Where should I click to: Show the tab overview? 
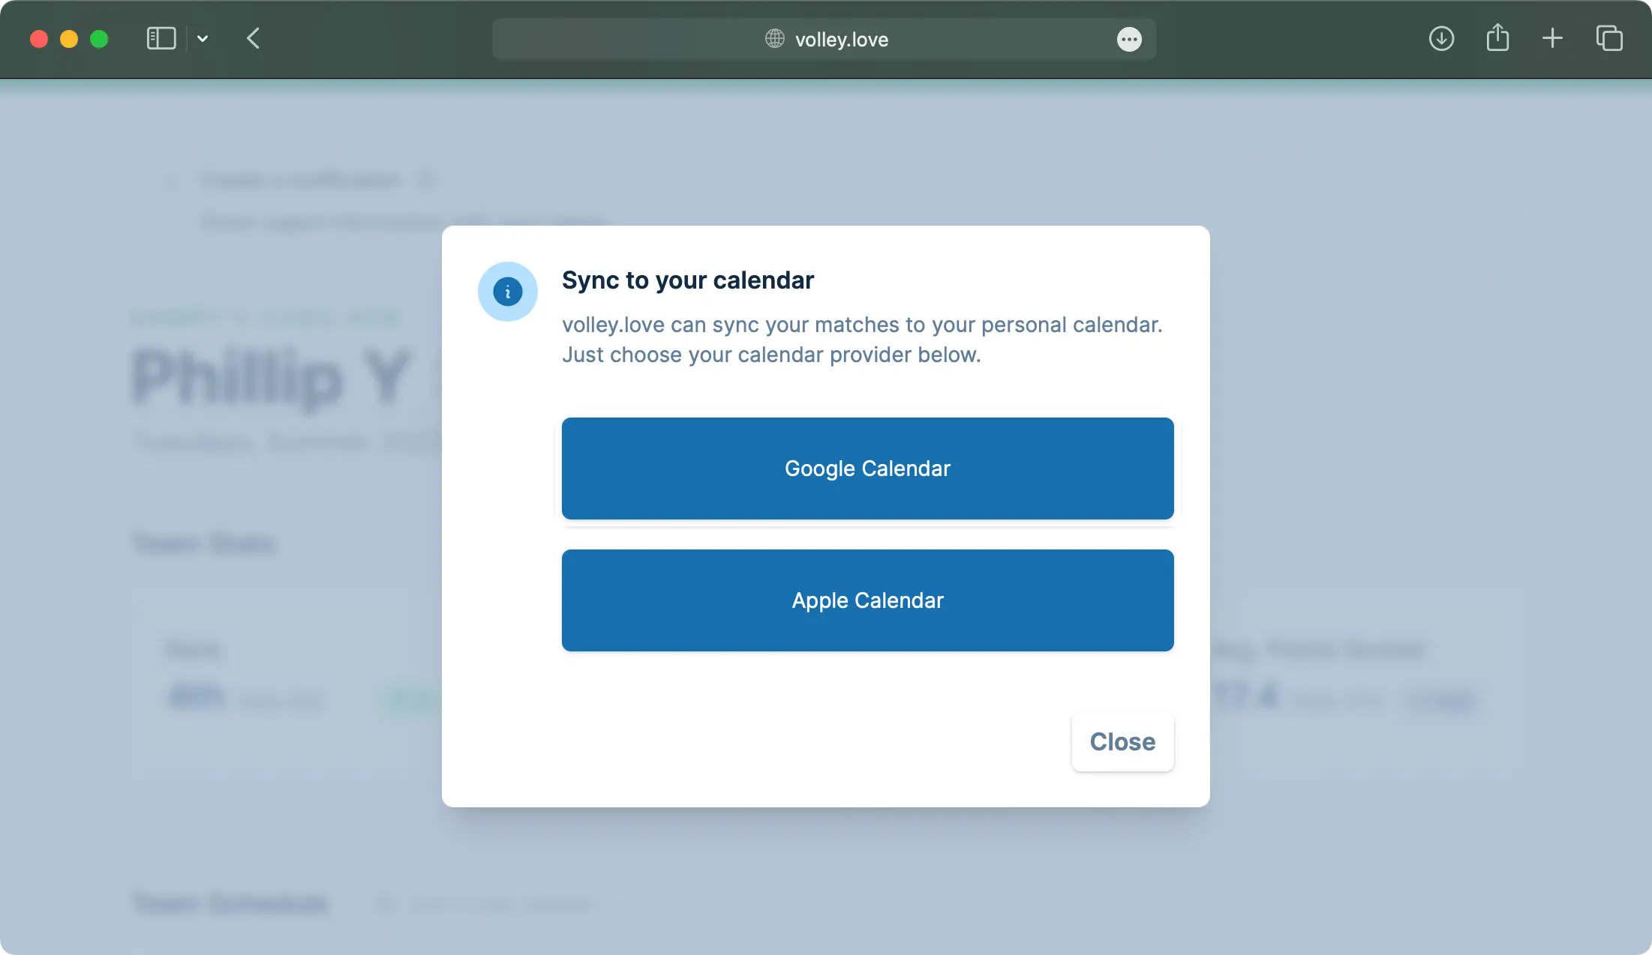(x=1609, y=39)
